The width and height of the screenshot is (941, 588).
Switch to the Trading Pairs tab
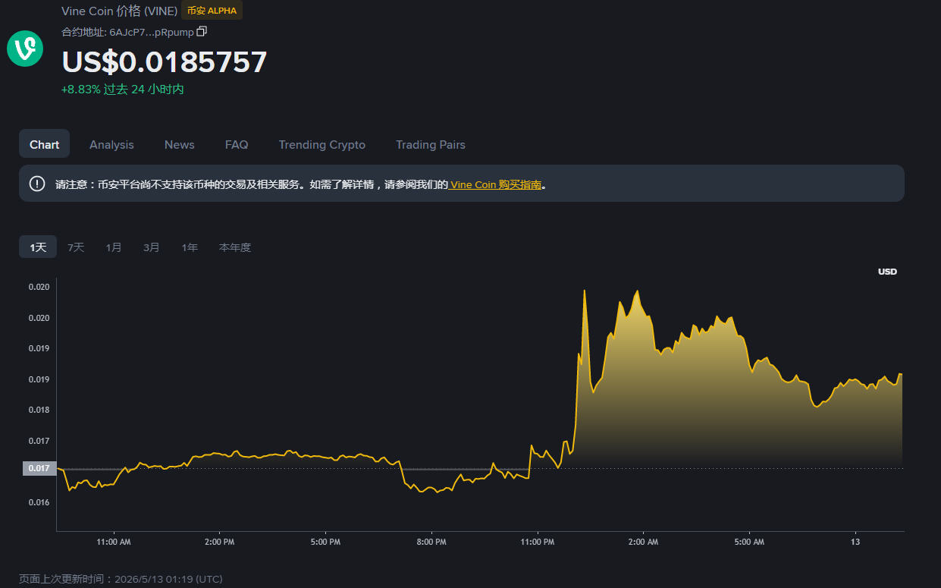[431, 144]
